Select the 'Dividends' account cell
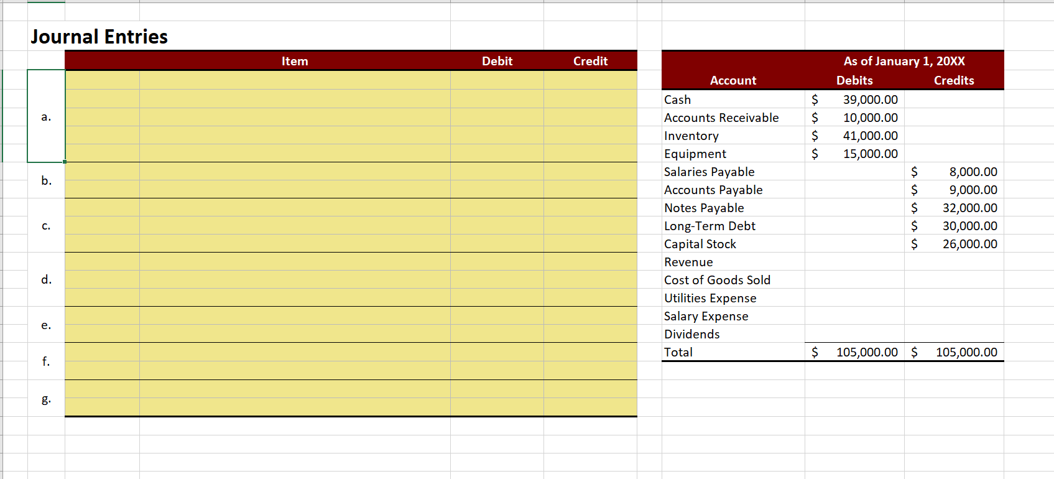This screenshot has height=479, width=1054. point(733,334)
